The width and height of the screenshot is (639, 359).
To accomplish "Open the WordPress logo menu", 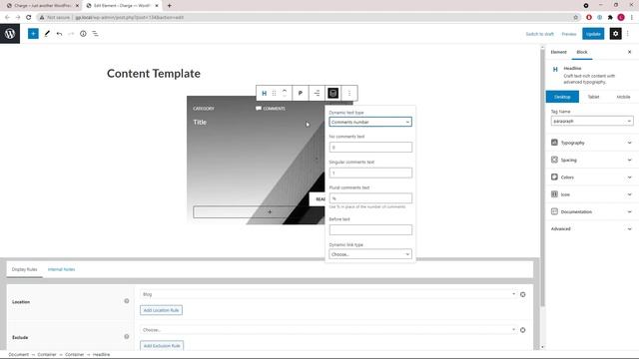I will (10, 34).
